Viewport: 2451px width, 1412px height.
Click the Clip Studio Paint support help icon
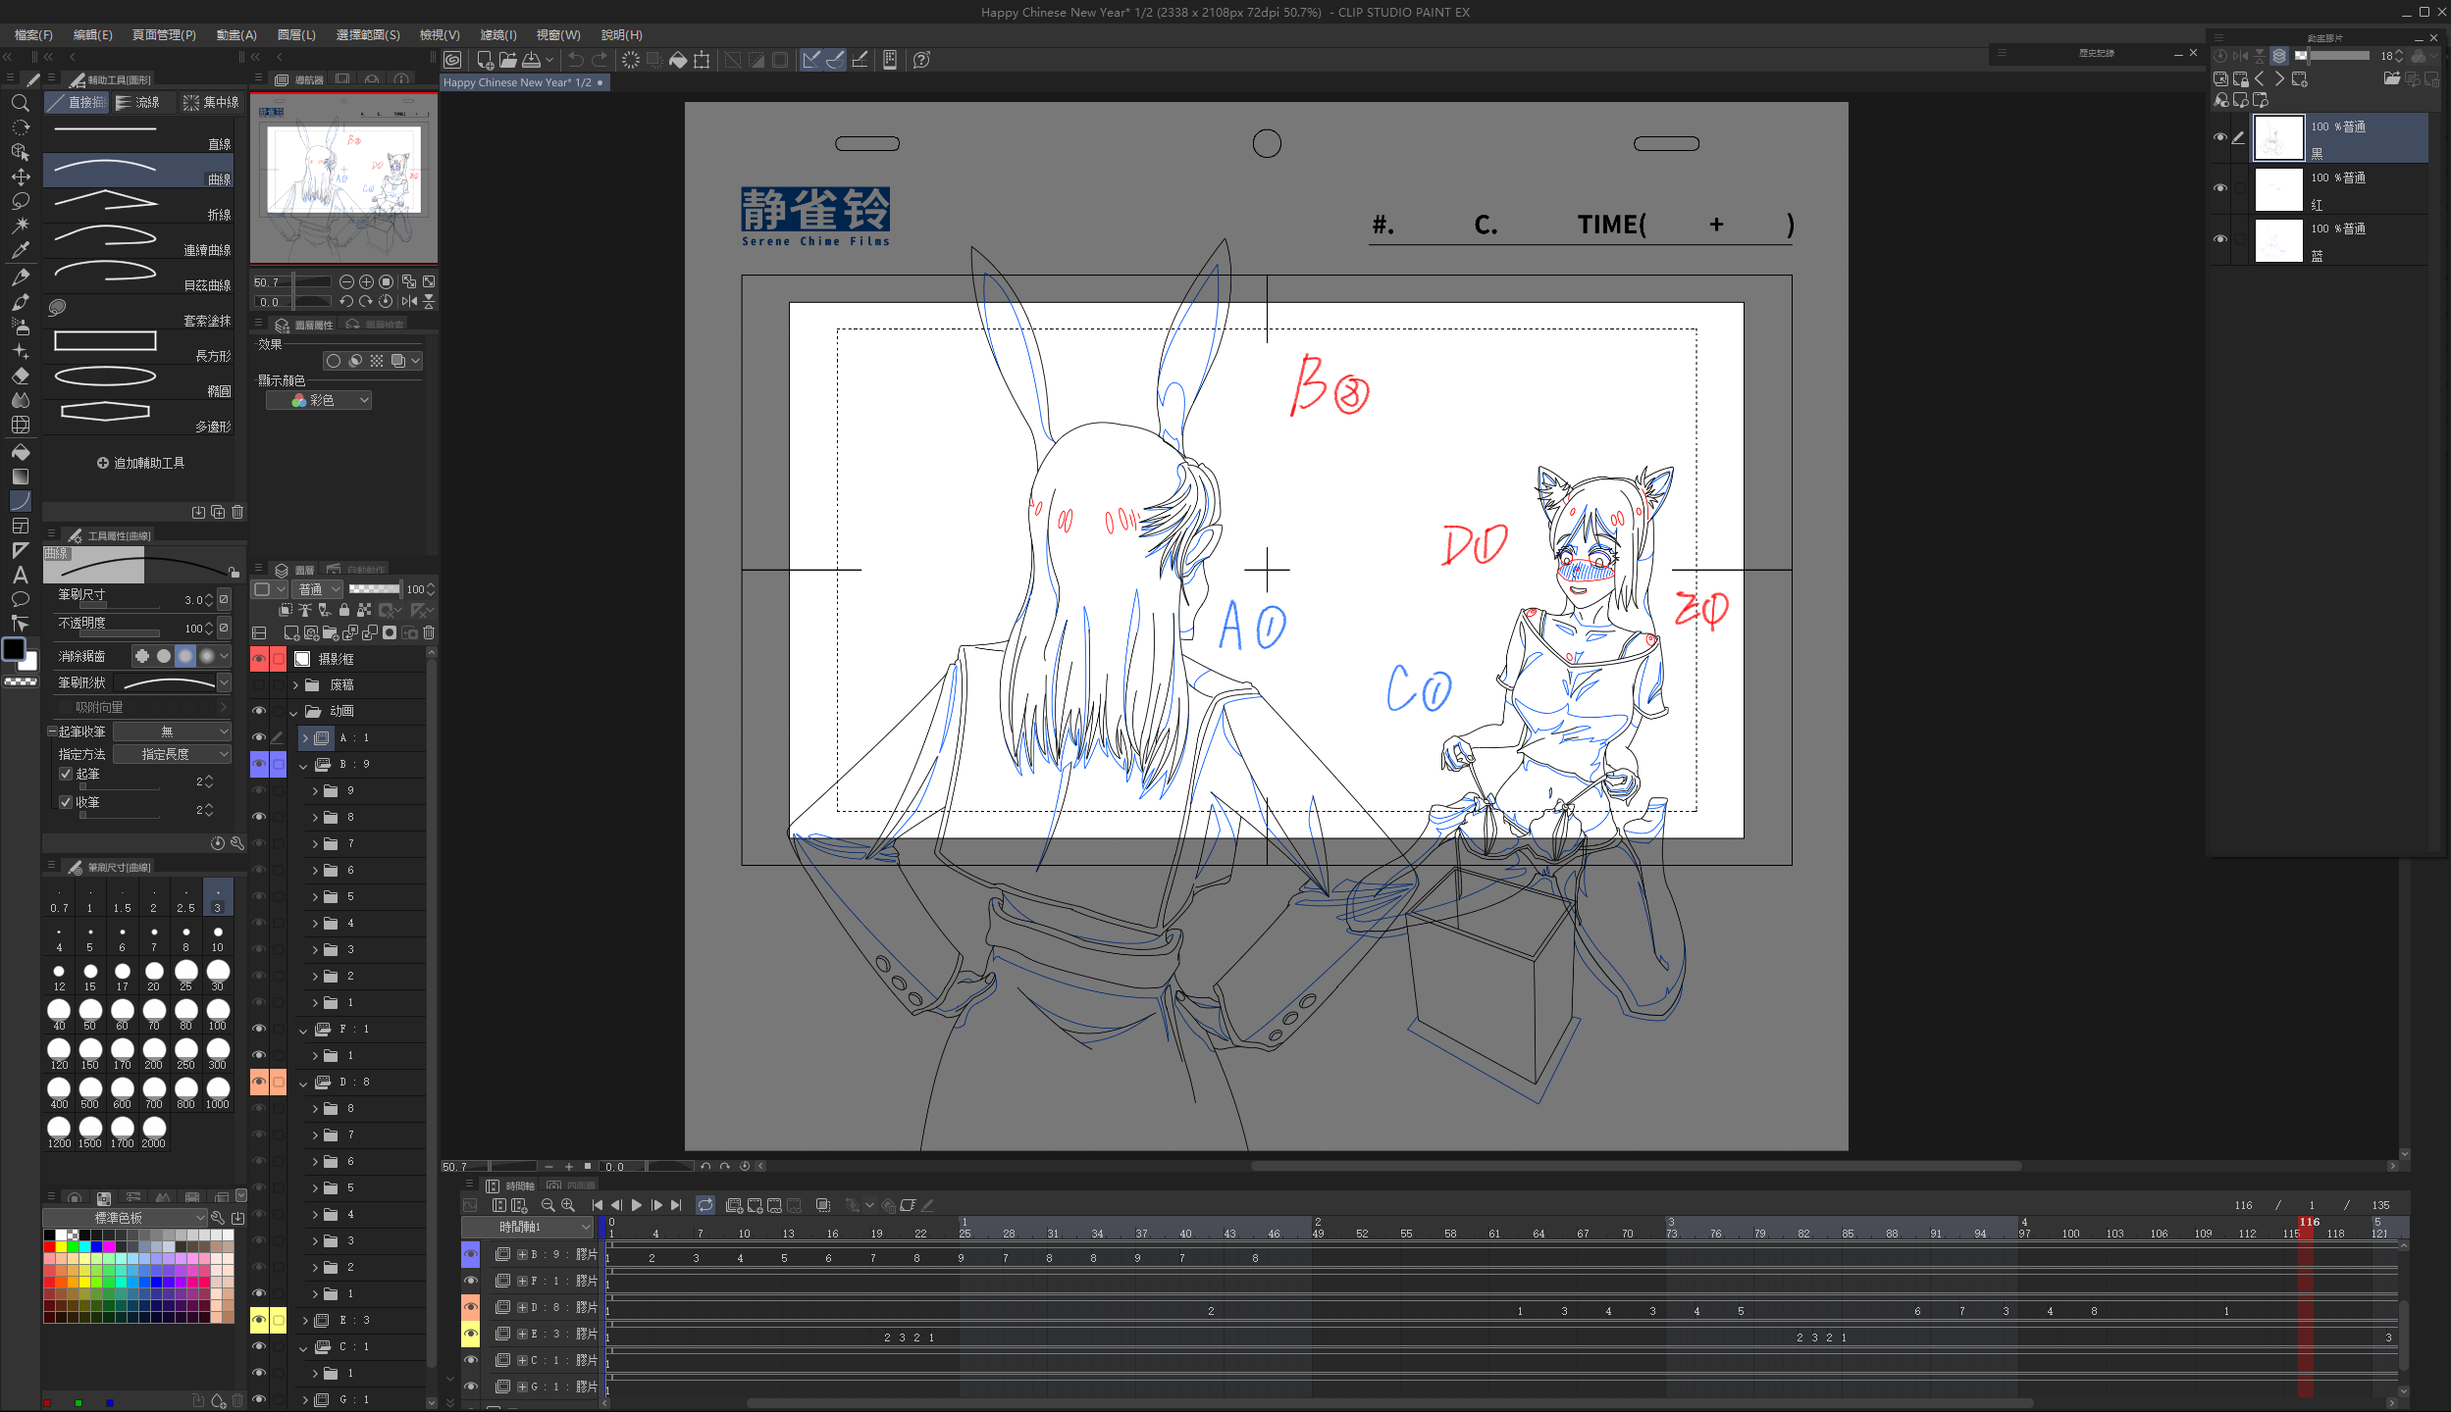click(x=921, y=60)
